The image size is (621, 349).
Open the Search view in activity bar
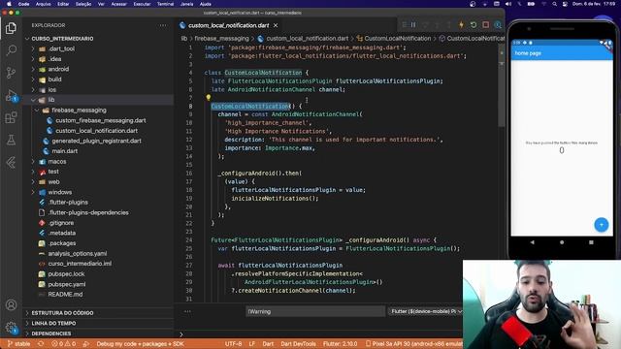coord(11,50)
